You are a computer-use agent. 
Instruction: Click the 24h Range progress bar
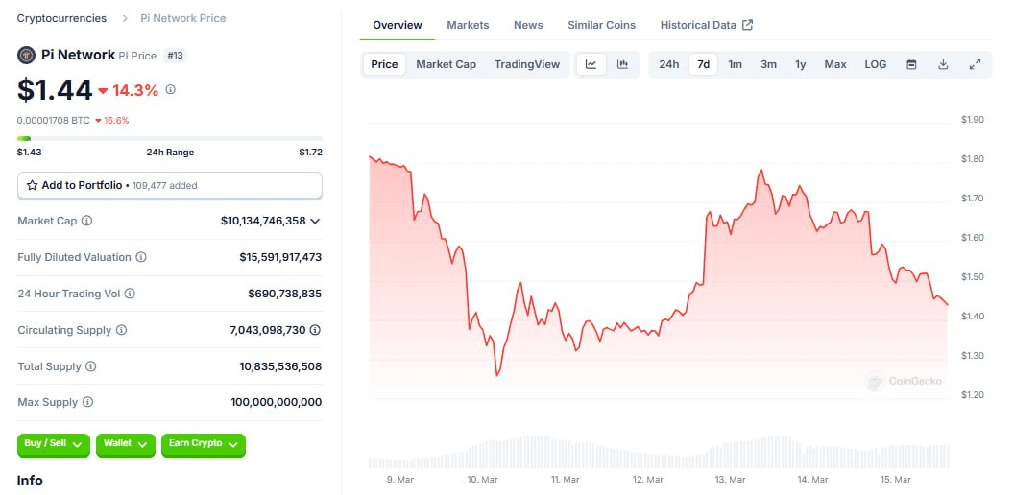pyautogui.click(x=169, y=138)
